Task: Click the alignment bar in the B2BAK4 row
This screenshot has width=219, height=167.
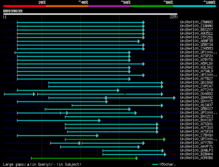Action: tap(134, 154)
